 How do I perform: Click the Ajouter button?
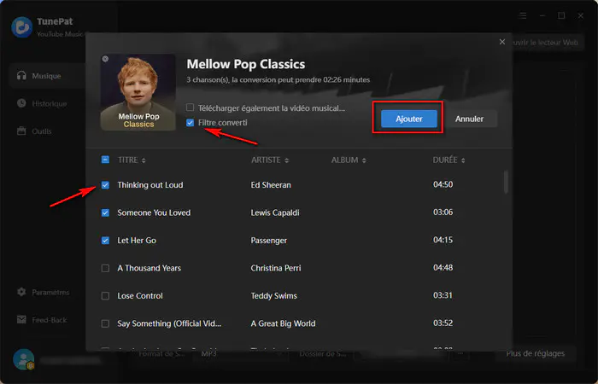409,119
